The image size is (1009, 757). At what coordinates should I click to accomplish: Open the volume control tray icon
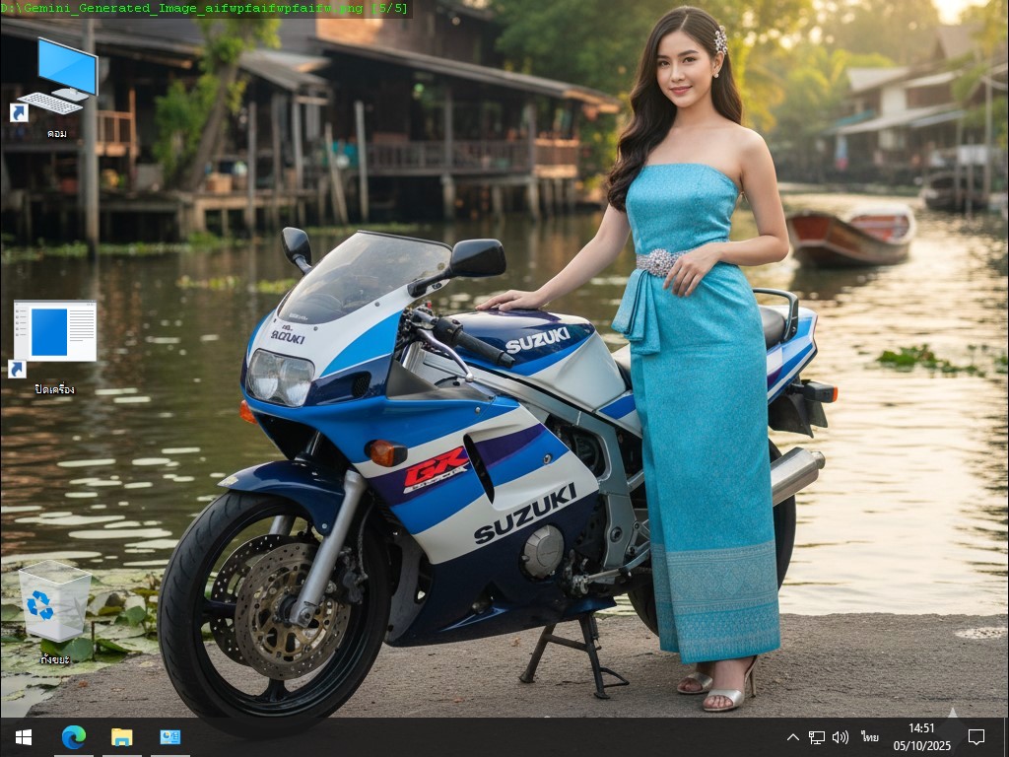point(841,737)
